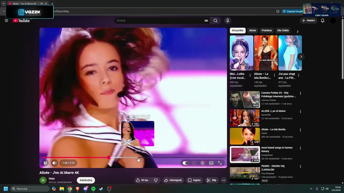Open options for ALIZEE J_en Ai Marre video
This screenshot has width=344, height=193.
pyautogui.click(x=300, y=112)
